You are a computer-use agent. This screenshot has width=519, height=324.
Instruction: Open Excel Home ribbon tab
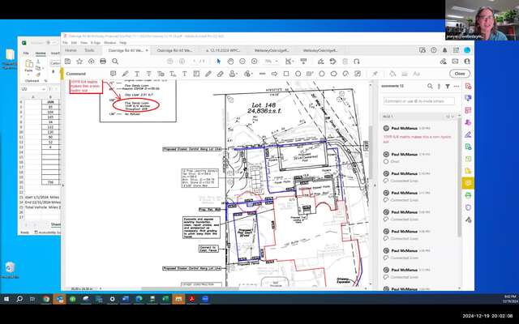(40, 53)
